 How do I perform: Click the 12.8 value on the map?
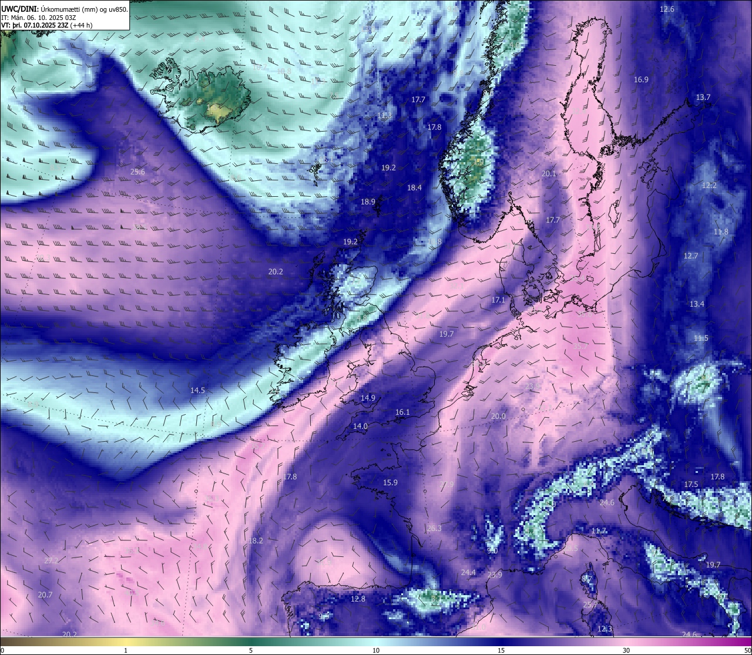358,599
